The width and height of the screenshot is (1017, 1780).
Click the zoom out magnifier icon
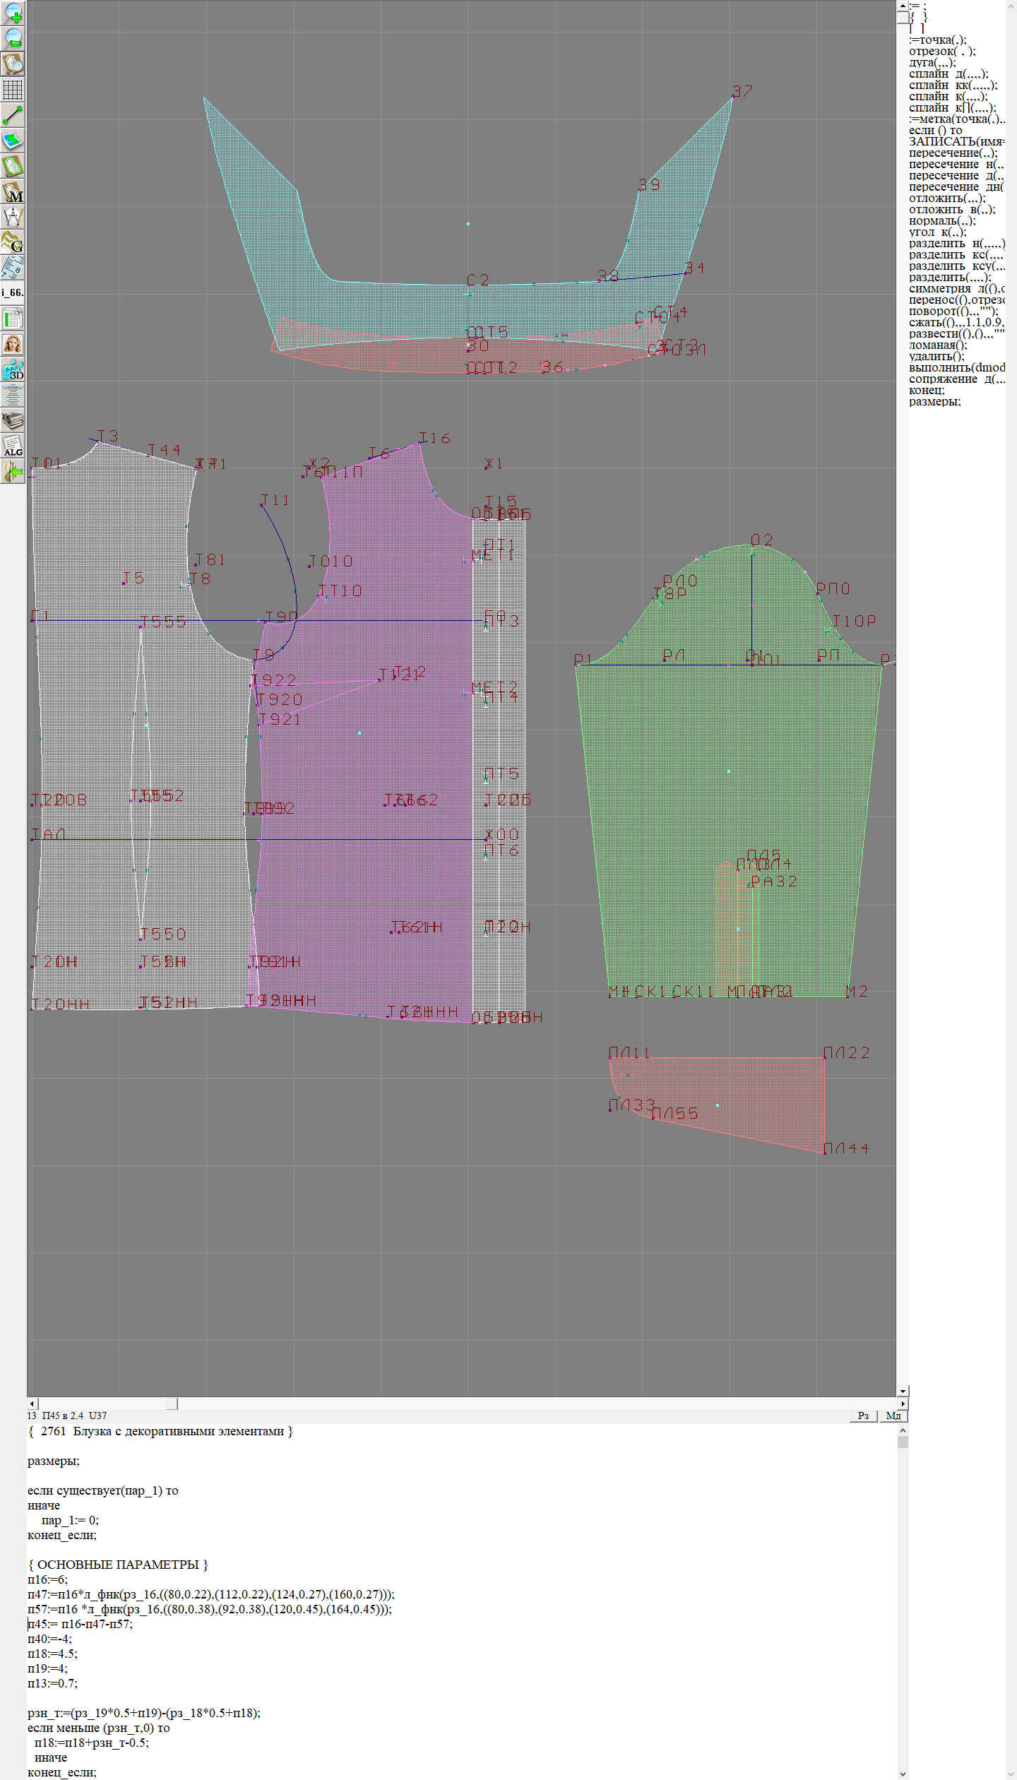click(13, 38)
